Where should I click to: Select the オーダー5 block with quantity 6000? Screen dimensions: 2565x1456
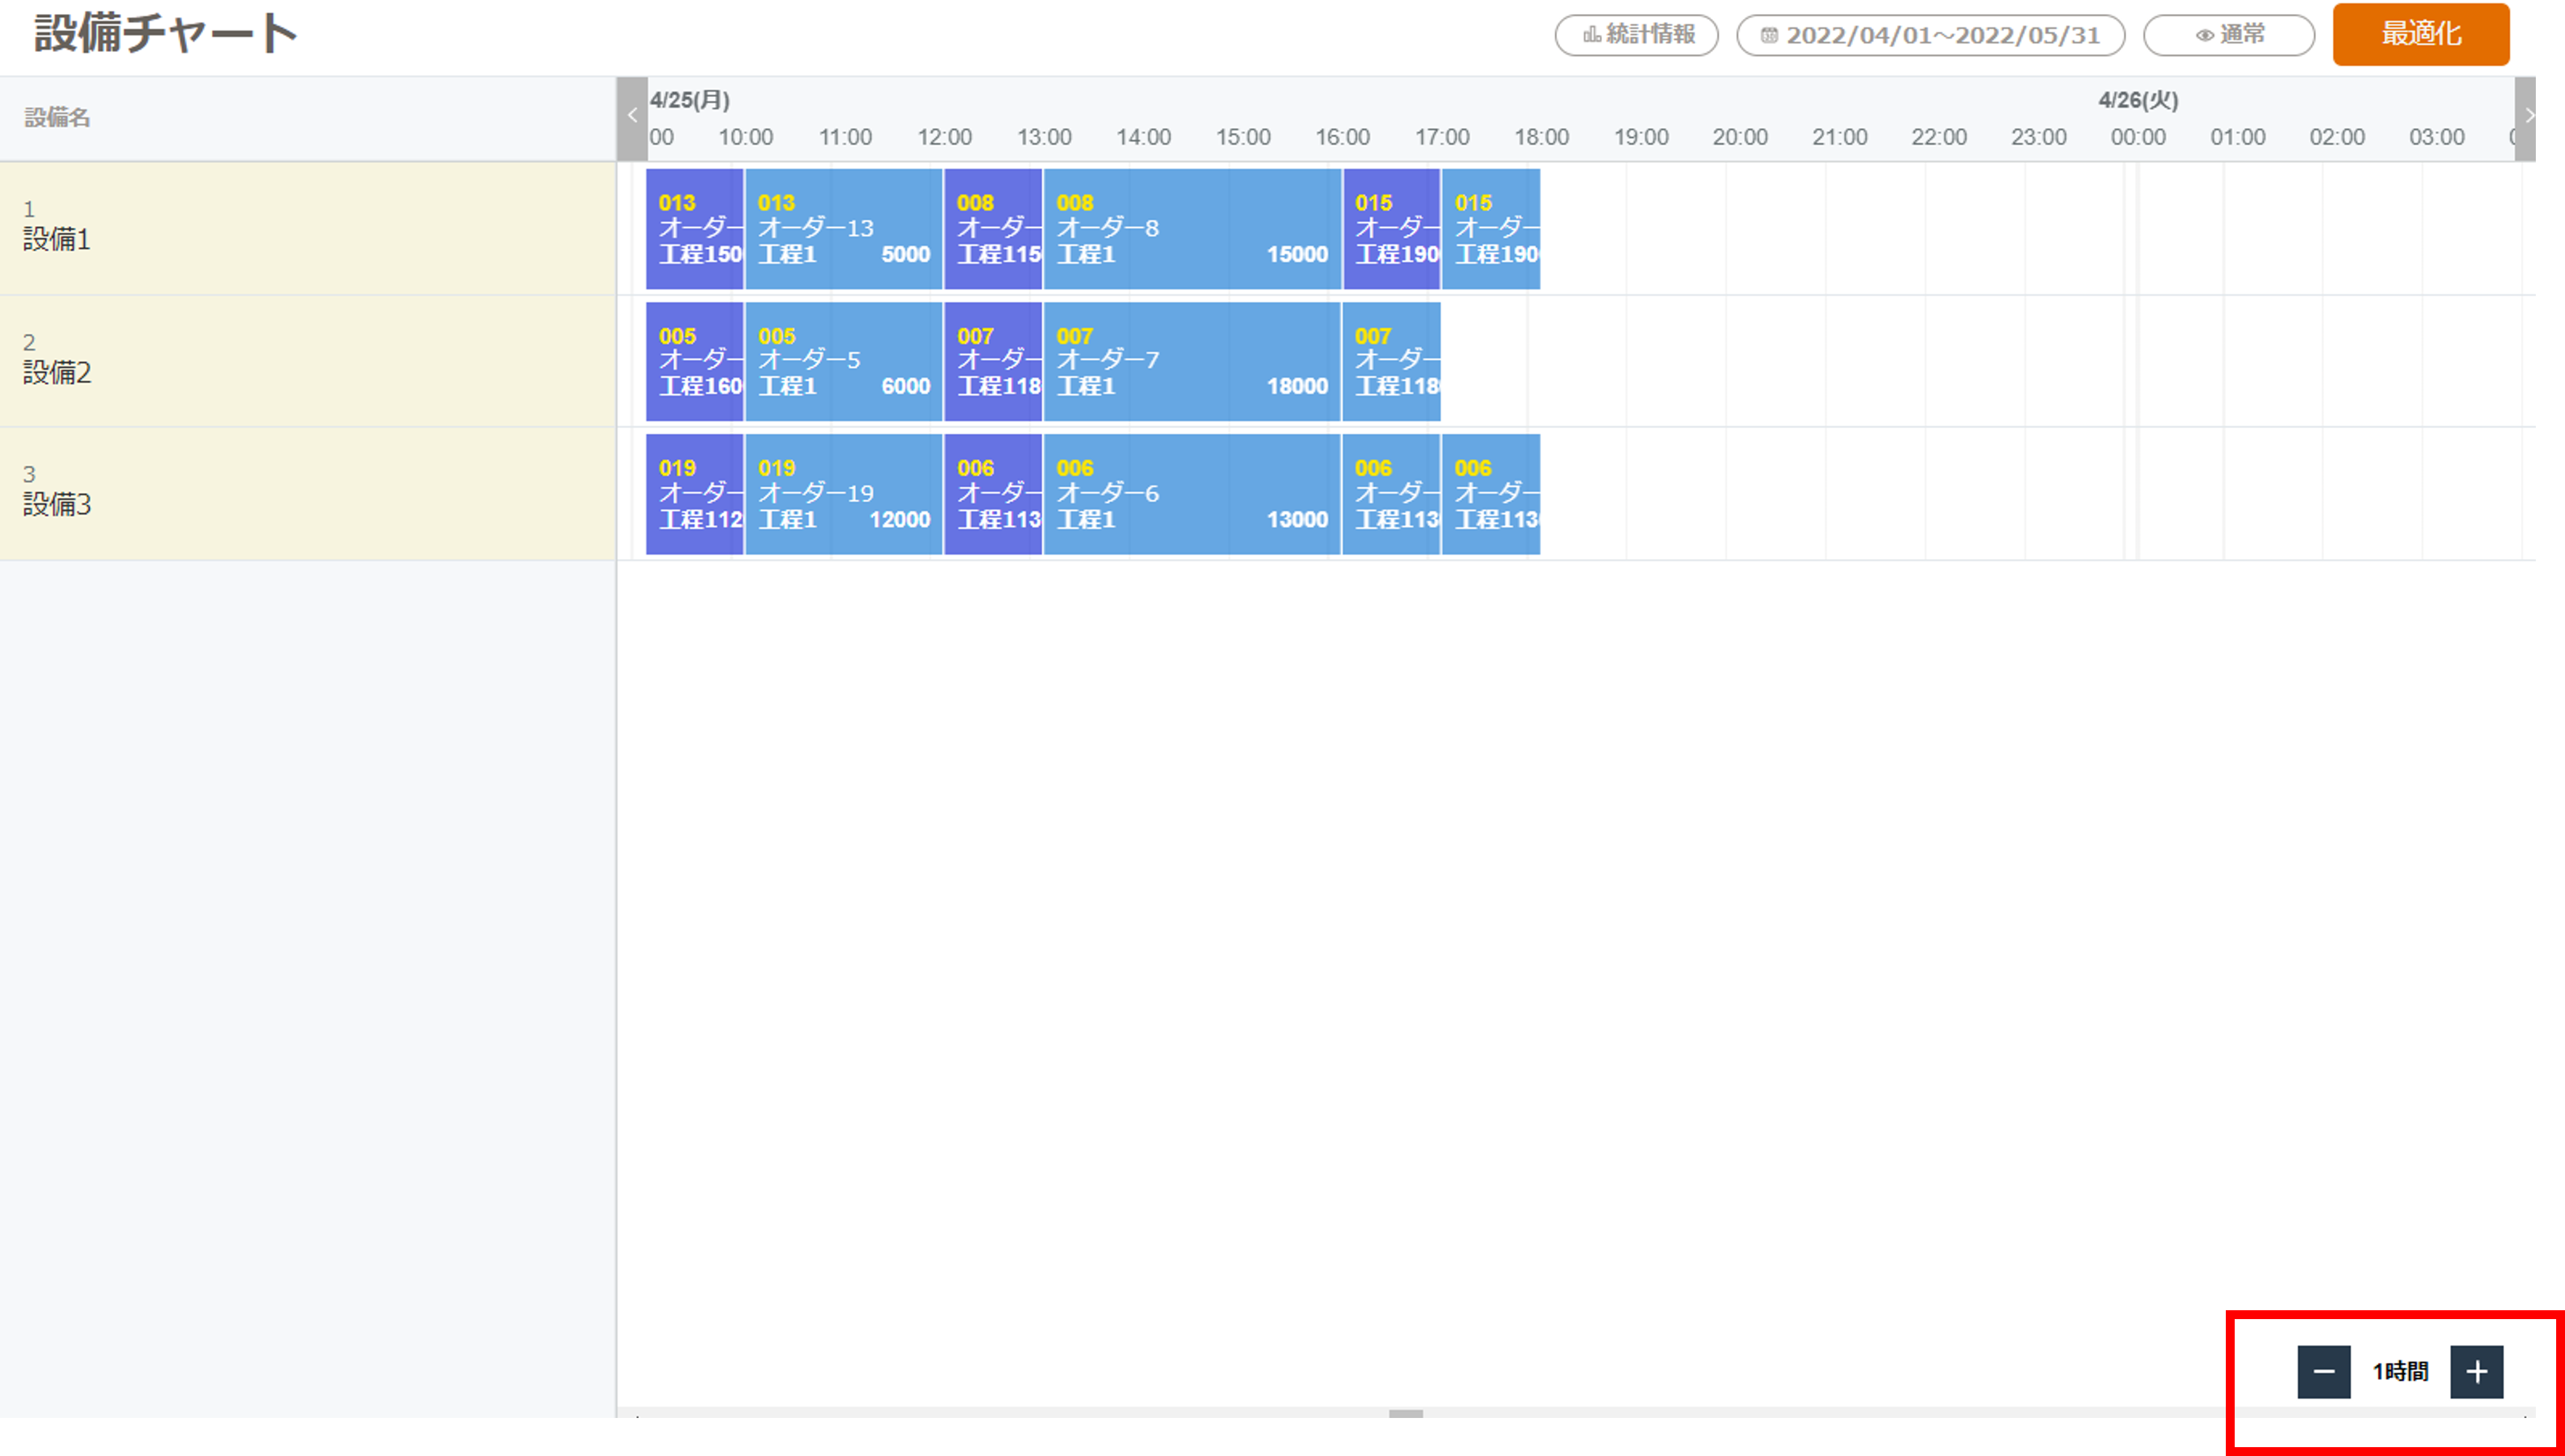coord(843,361)
